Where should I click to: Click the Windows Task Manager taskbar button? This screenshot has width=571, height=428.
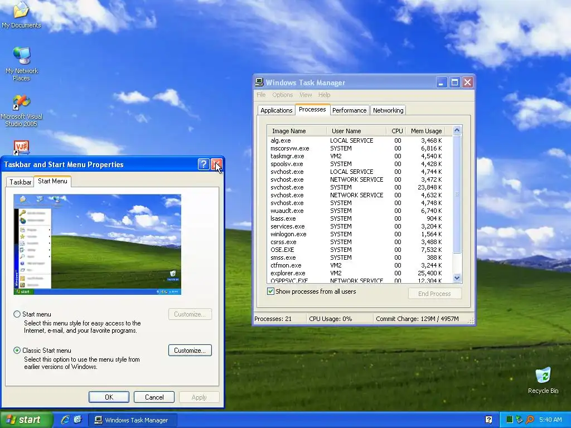[x=133, y=420]
